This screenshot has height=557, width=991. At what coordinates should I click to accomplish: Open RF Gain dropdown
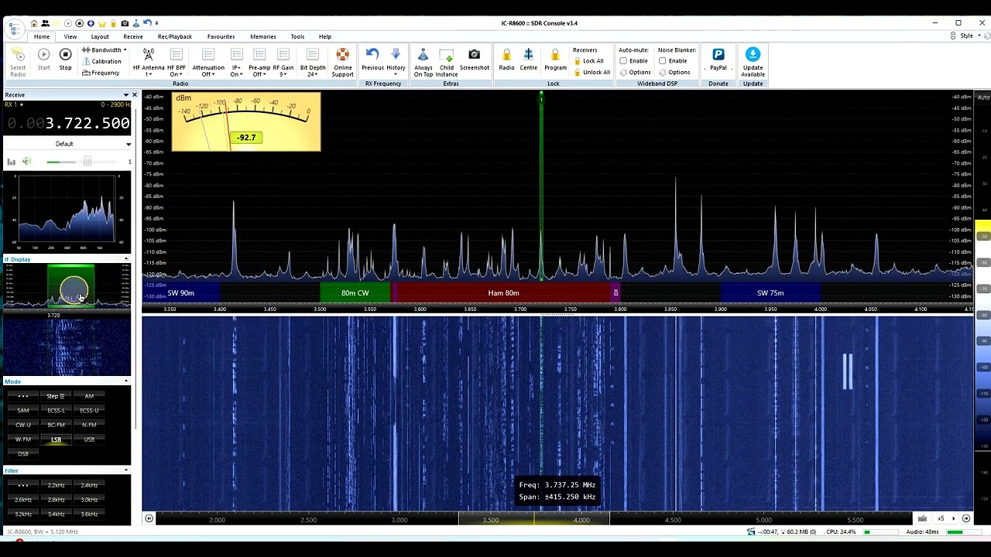point(283,62)
